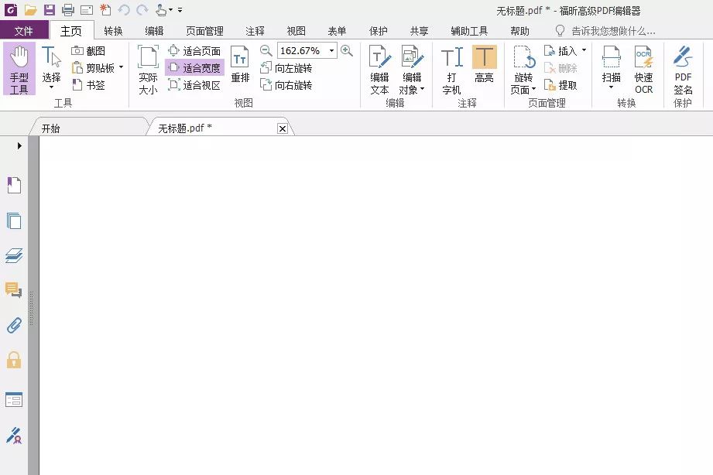Screen dimensions: 713x475
Task: Show the comments panel in sidebar
Action: point(14,290)
